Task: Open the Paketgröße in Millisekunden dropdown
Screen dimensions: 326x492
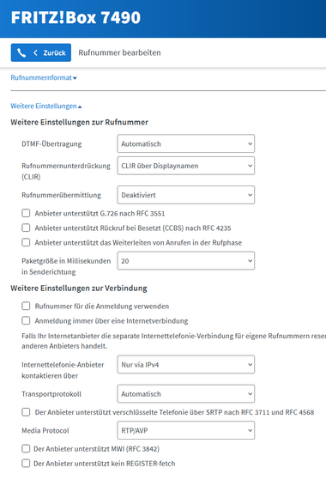Action: (x=186, y=261)
